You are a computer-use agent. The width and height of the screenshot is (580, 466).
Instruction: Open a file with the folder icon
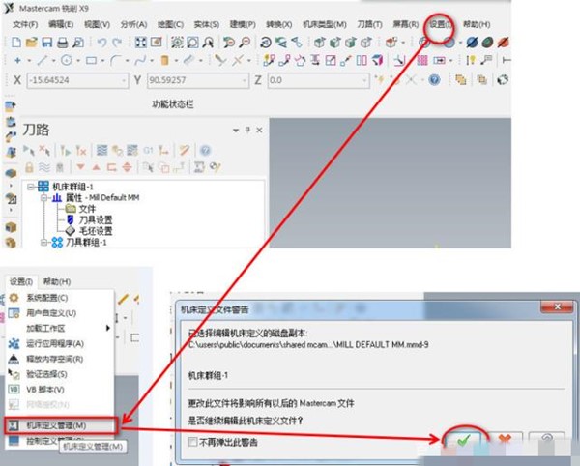(x=32, y=43)
